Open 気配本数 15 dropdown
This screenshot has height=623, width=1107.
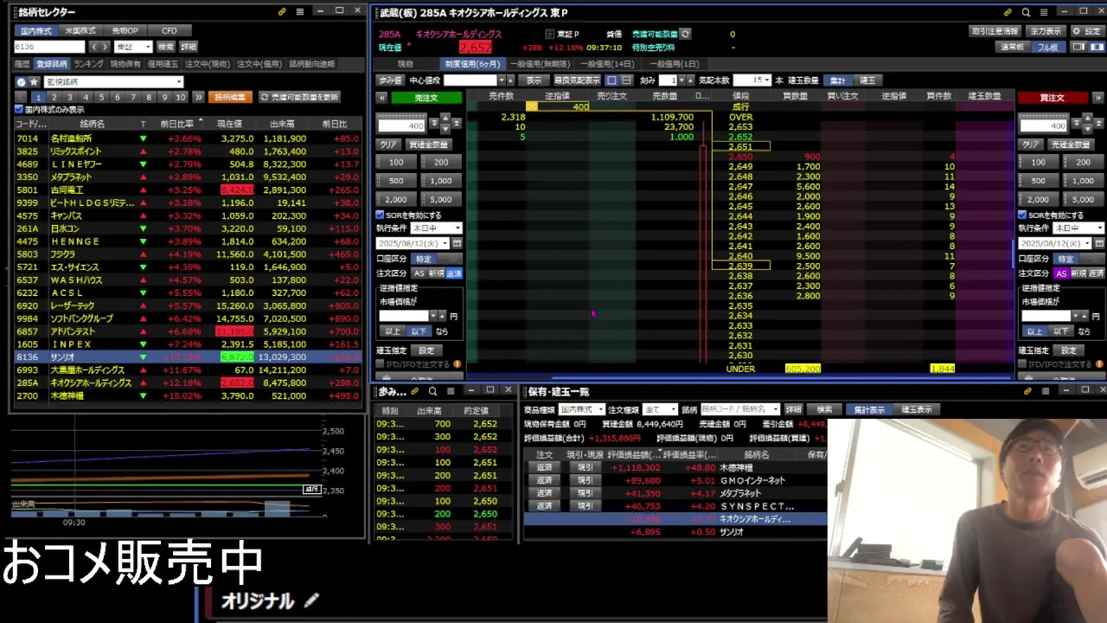[x=752, y=80]
